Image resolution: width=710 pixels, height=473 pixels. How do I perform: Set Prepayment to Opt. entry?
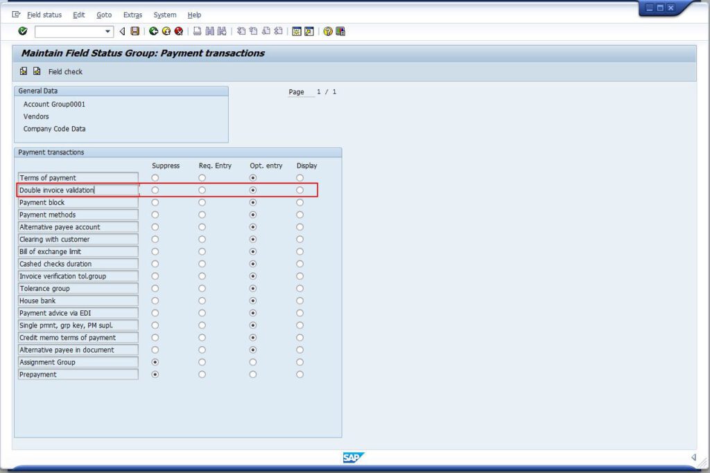tap(253, 375)
